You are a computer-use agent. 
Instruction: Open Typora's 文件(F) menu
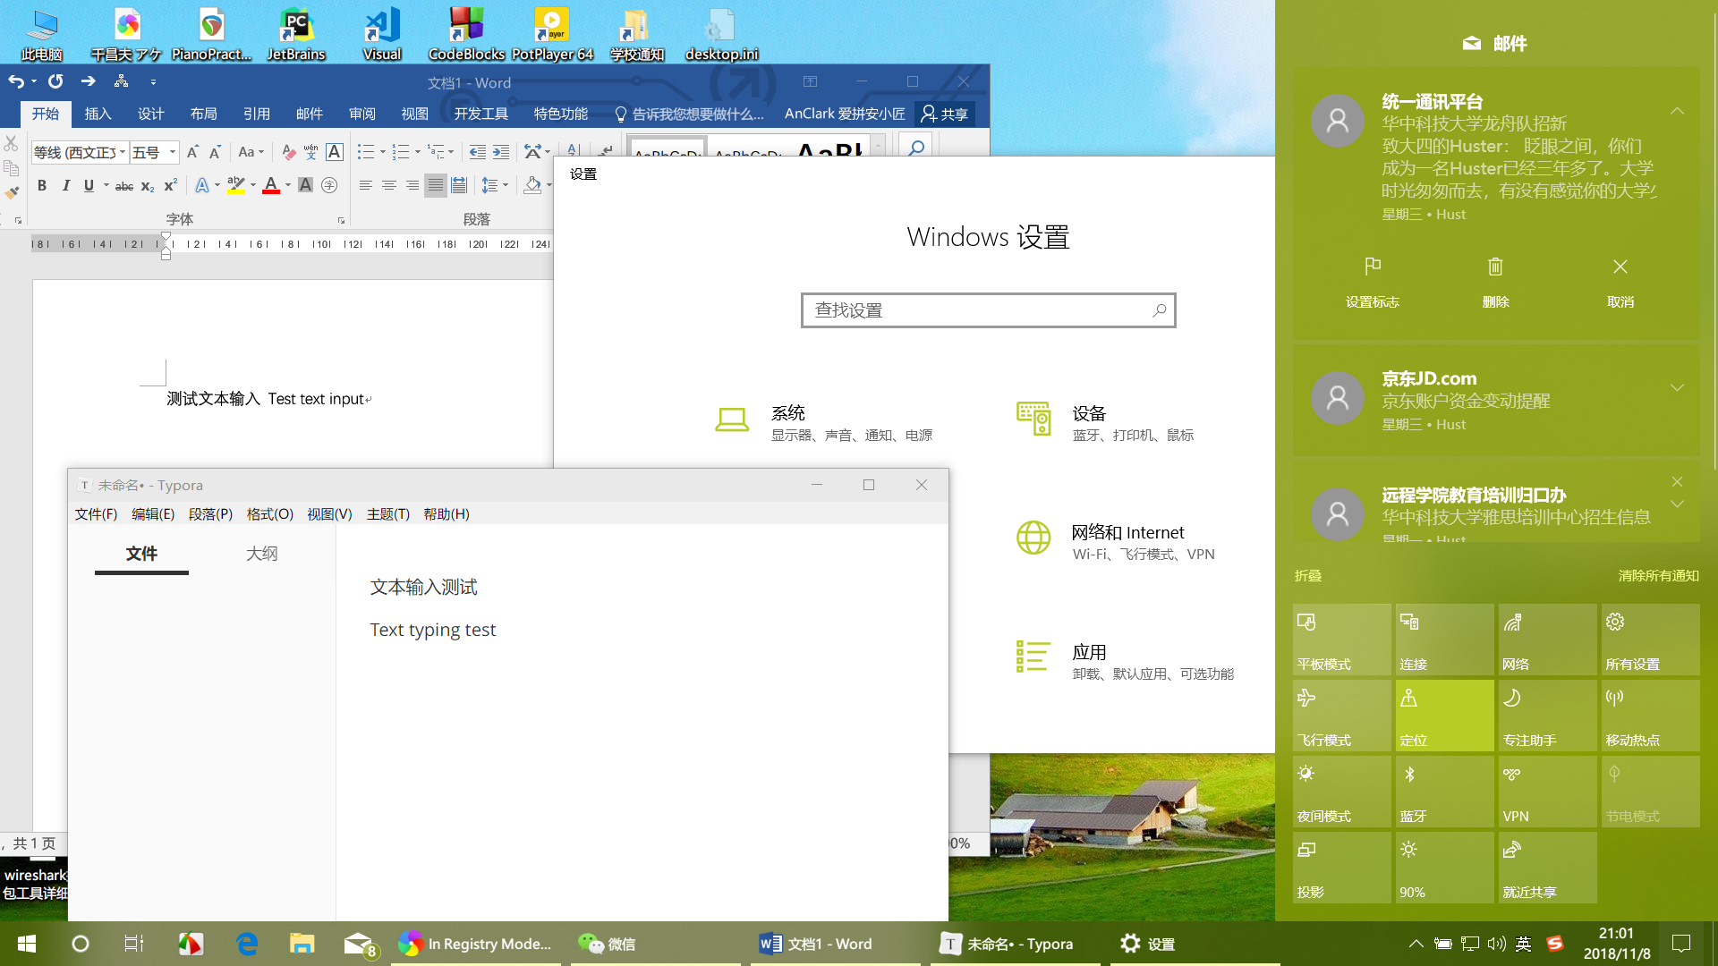[96, 514]
